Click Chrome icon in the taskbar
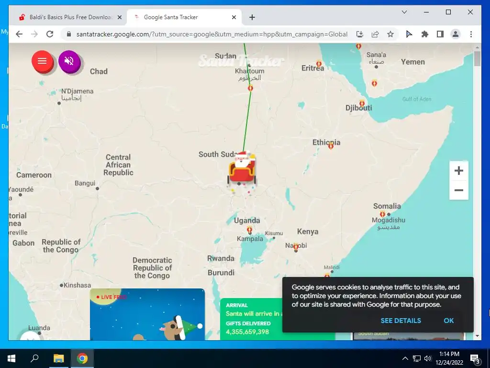 82,358
